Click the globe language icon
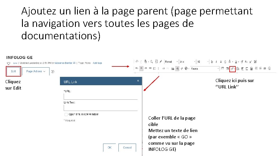This screenshot has height=156, width=278. (x=186, y=68)
